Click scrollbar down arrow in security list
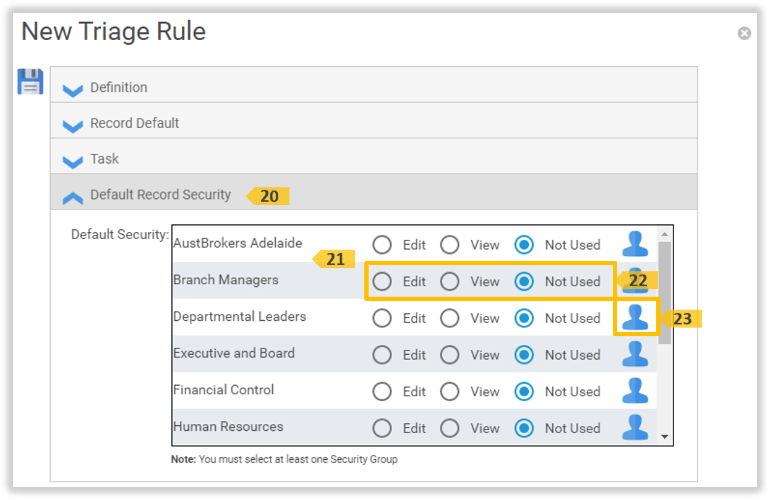Screen dimensions: 770x500 pos(665,437)
